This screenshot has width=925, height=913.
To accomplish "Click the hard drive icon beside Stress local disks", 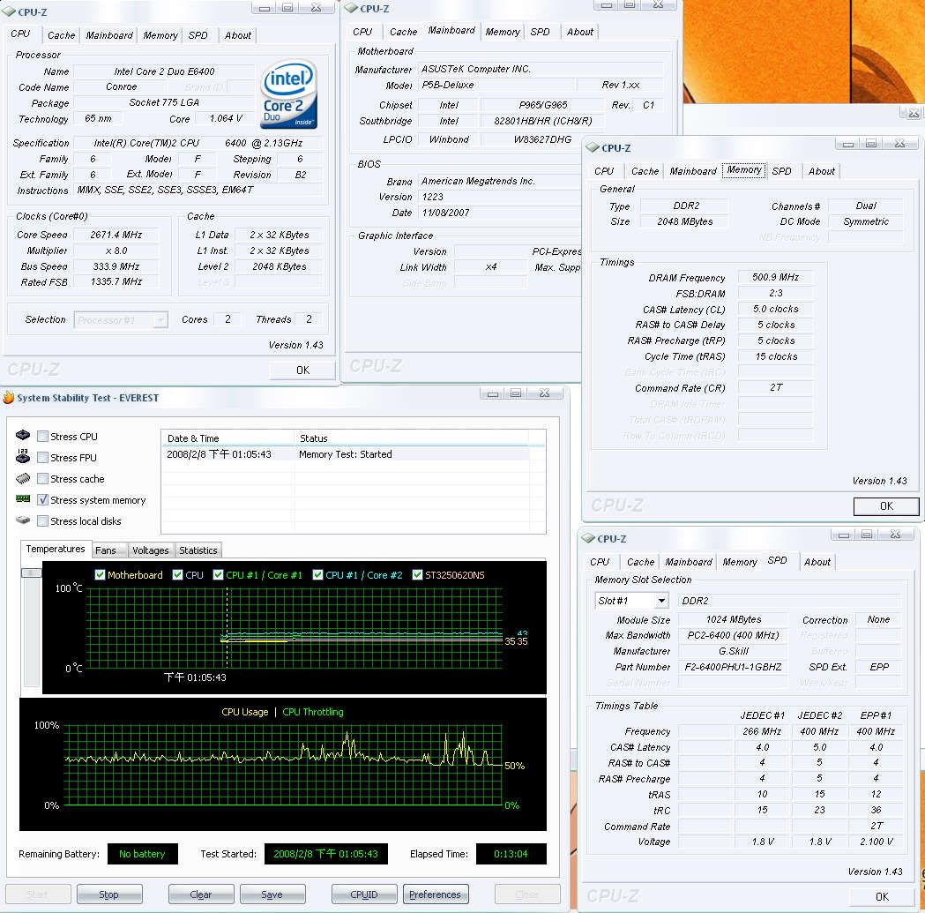I will pos(23,520).
